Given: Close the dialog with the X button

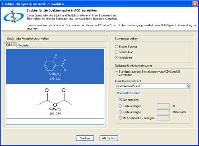Looking at the screenshot, I should pos(195,4).
